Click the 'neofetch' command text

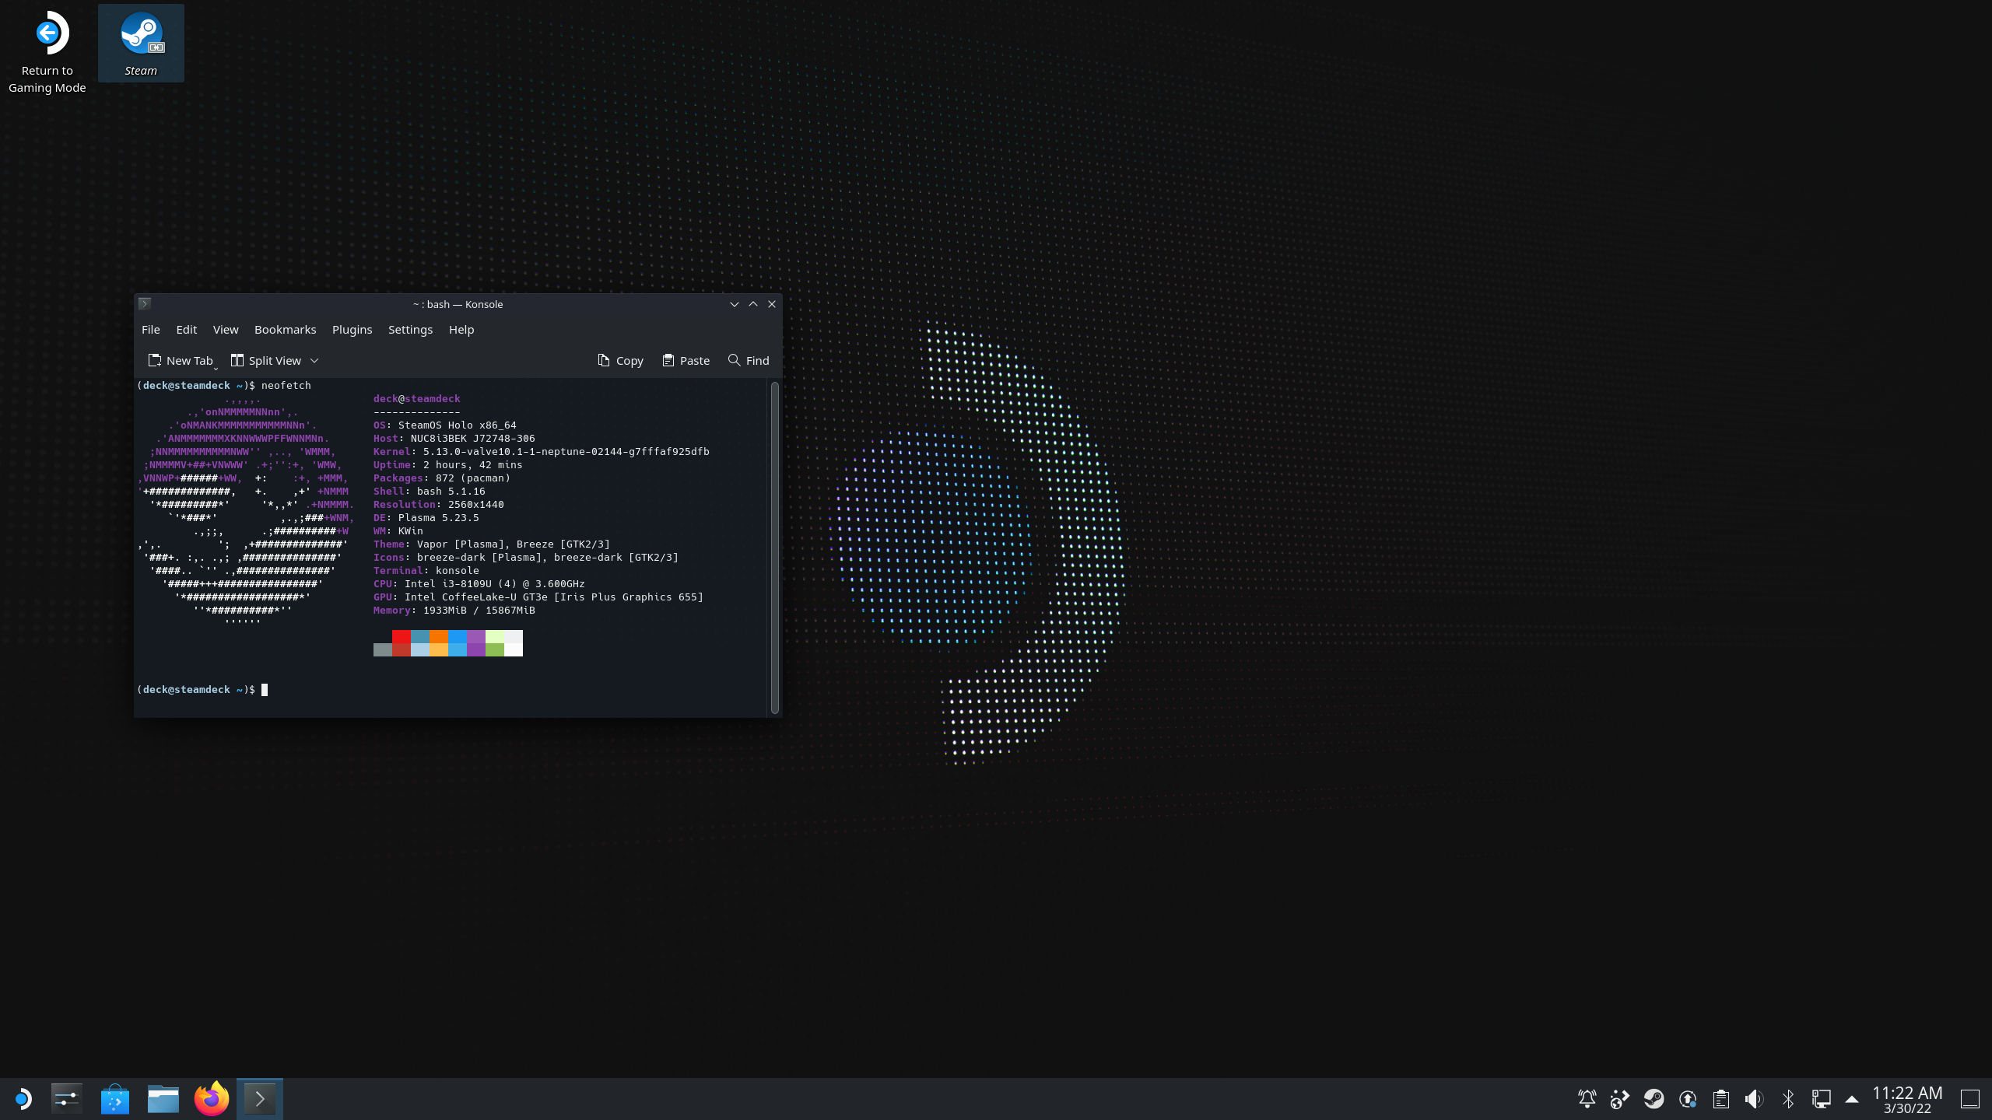click(x=286, y=386)
